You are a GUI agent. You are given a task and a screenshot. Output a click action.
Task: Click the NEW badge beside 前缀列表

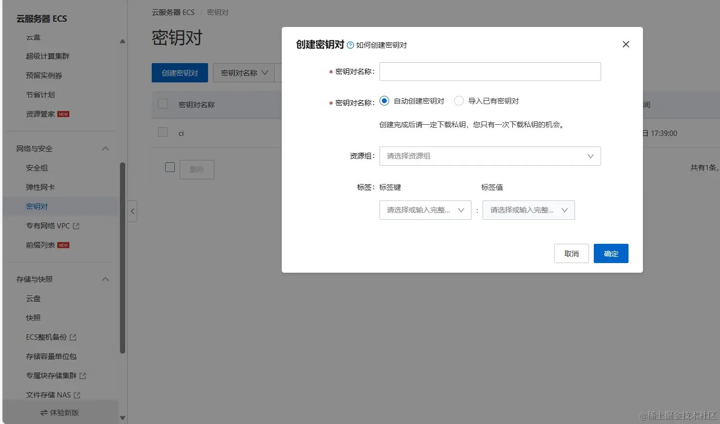point(63,245)
